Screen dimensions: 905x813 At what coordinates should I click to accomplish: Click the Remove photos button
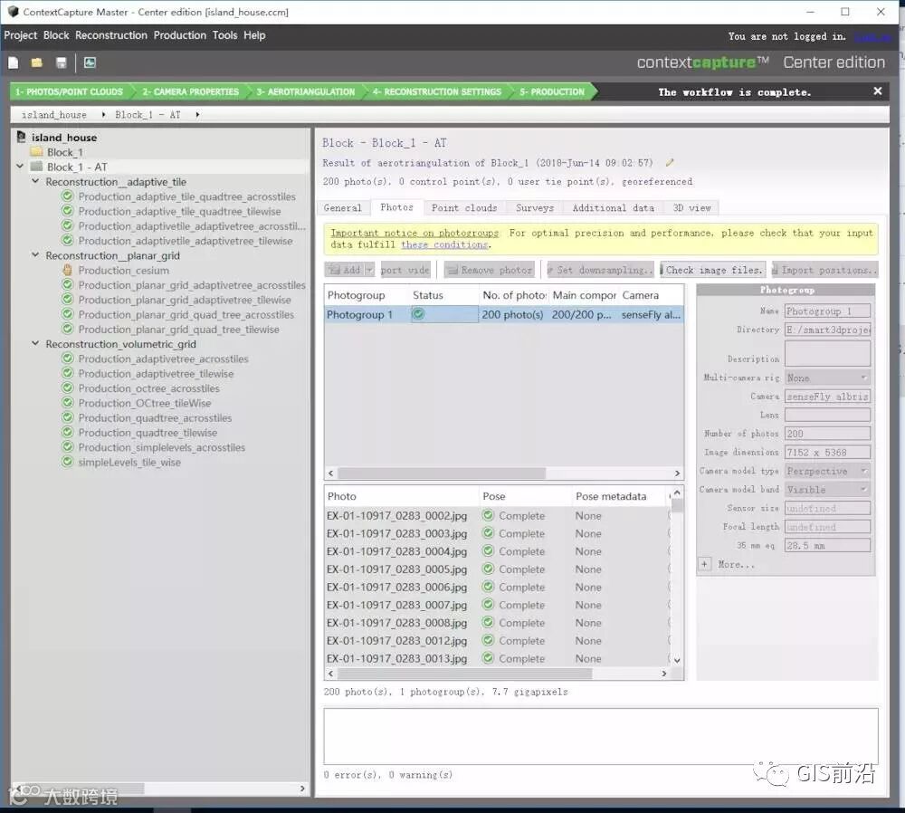click(490, 270)
